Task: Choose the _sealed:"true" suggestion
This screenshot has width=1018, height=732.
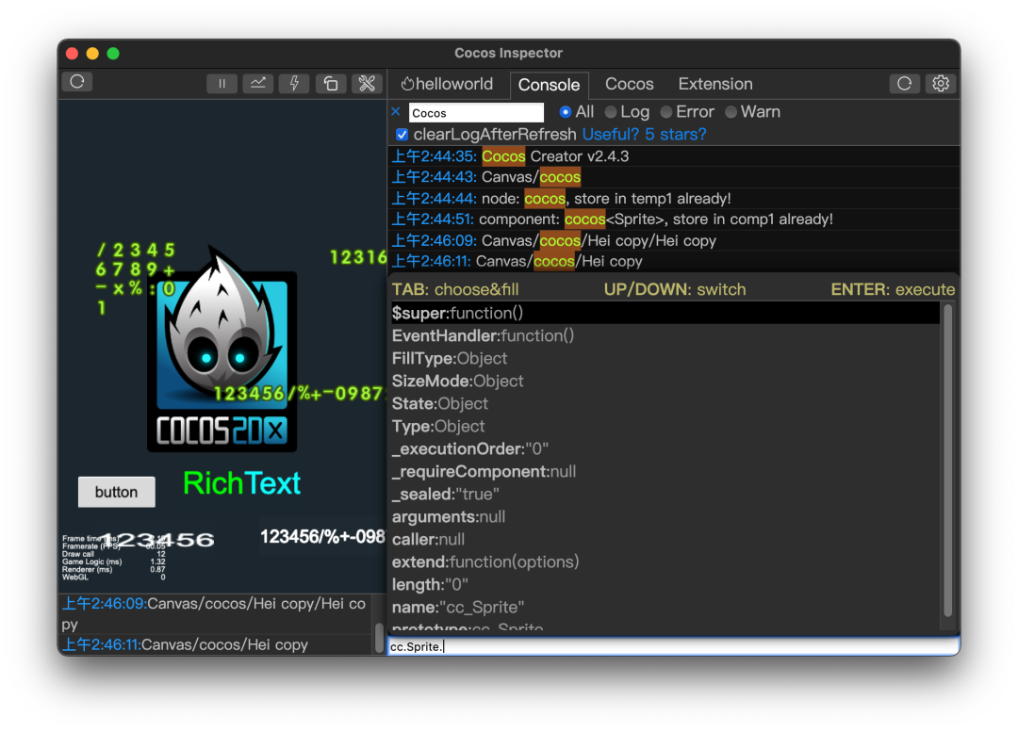Action: point(665,495)
